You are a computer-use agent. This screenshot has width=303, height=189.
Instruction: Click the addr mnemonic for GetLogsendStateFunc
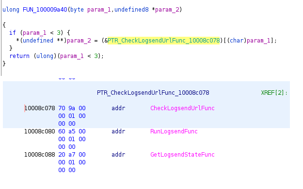click(x=118, y=155)
